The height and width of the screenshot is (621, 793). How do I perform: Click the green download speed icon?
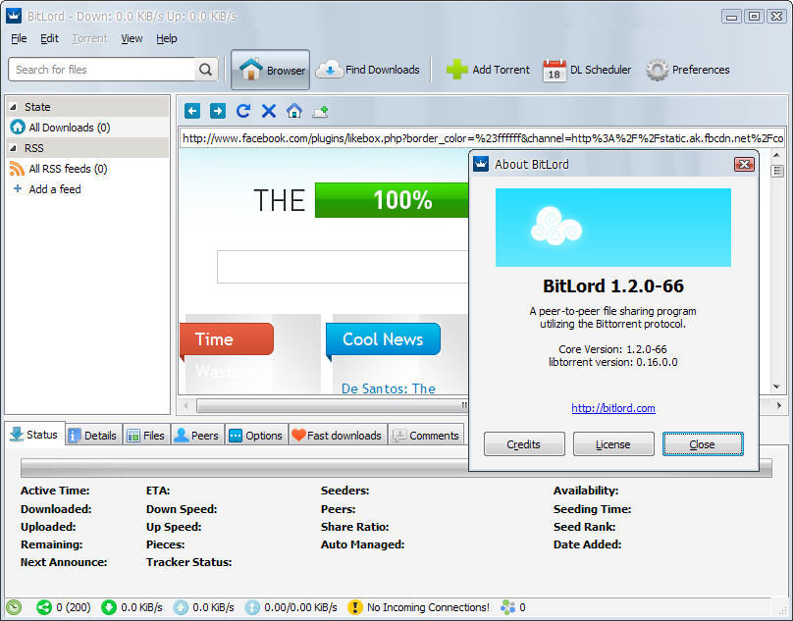(x=109, y=607)
